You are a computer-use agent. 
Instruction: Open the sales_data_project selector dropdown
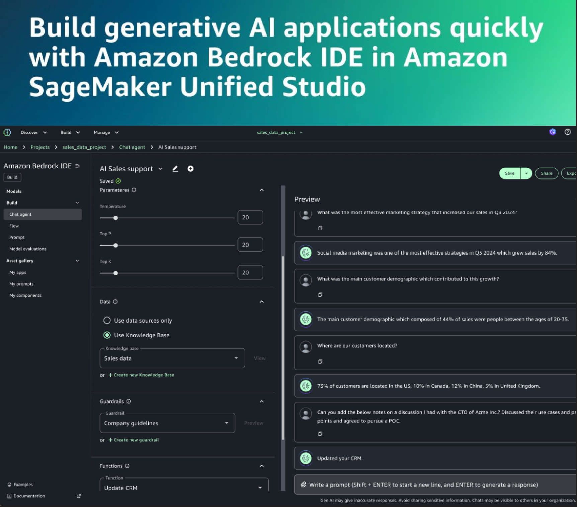click(x=280, y=132)
